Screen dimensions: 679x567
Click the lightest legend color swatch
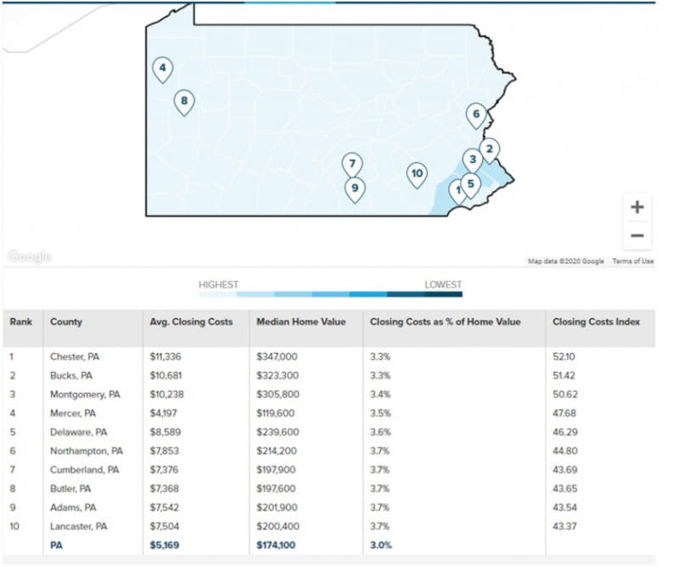tap(218, 295)
